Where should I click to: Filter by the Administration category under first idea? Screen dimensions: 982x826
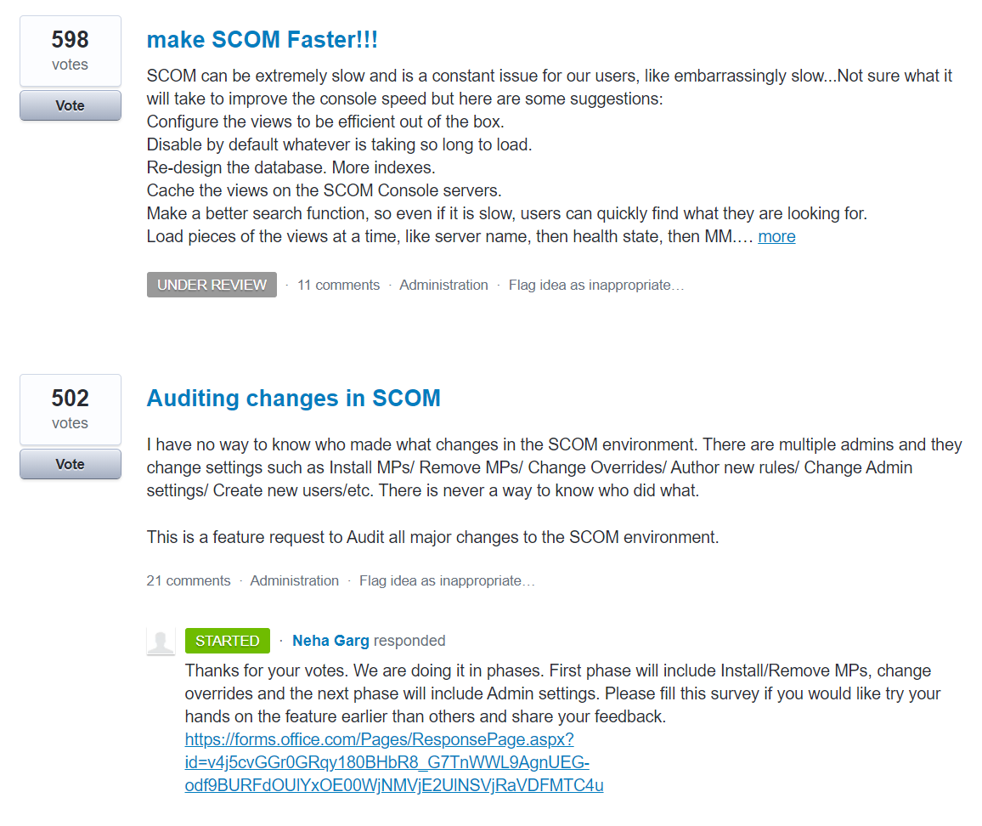click(x=443, y=285)
